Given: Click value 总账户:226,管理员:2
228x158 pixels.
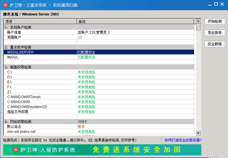Looking at the screenshot, I should pos(94,32).
